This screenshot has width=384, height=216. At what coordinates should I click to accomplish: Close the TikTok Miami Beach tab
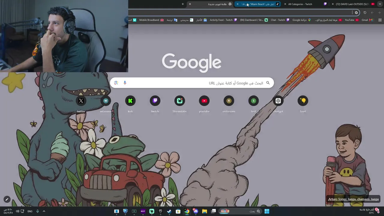(238, 4)
